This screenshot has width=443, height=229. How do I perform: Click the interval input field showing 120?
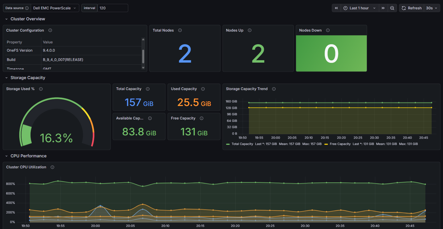113,8
